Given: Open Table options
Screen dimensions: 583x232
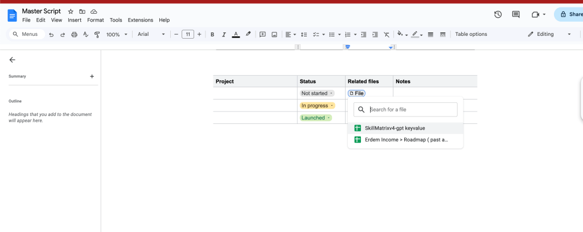Looking at the screenshot, I should click(471, 34).
